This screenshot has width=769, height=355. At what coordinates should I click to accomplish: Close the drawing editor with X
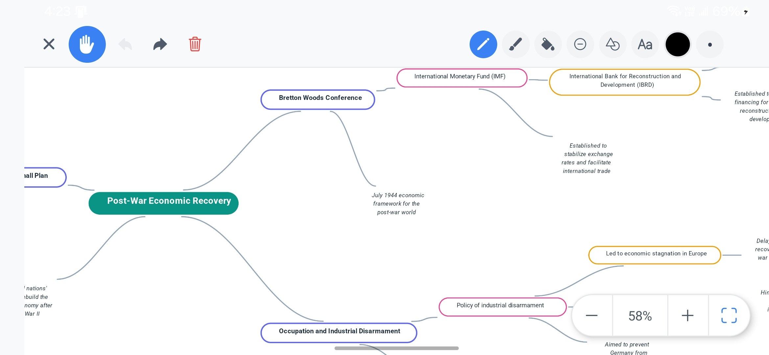click(x=49, y=44)
